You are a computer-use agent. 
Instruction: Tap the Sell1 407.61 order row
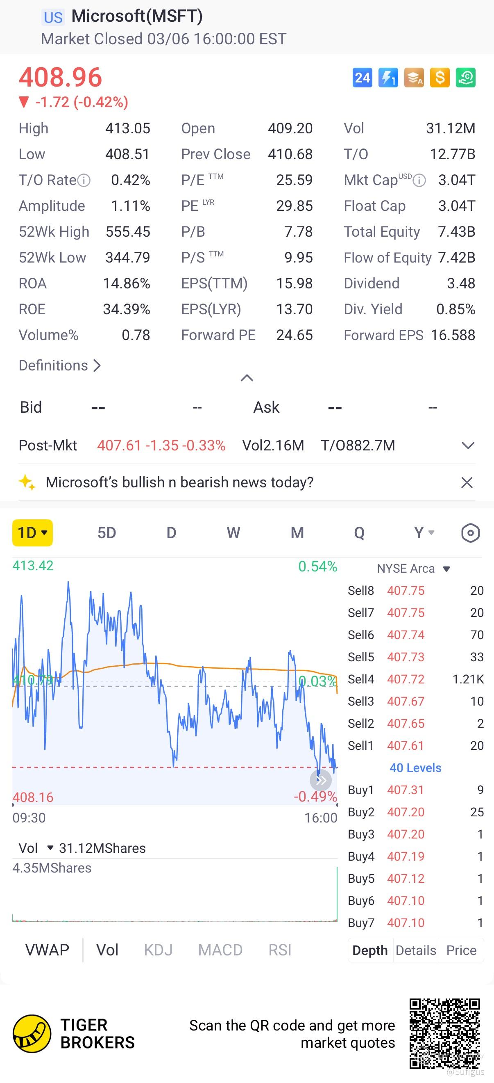[415, 745]
